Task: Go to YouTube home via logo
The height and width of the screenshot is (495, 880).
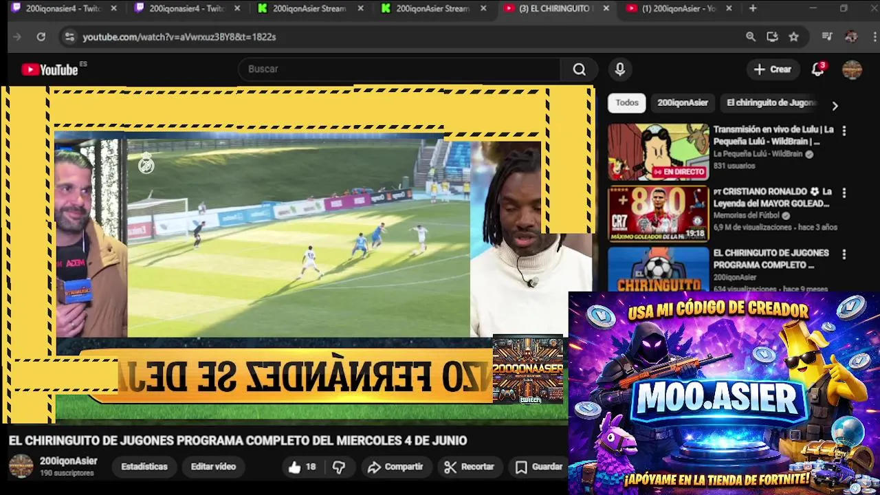Action: [x=50, y=69]
